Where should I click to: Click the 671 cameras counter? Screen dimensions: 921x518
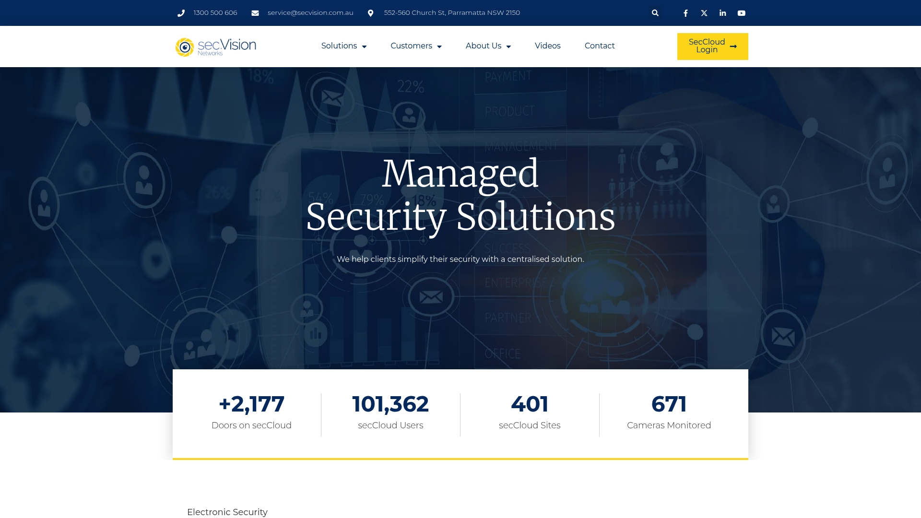pos(669,404)
